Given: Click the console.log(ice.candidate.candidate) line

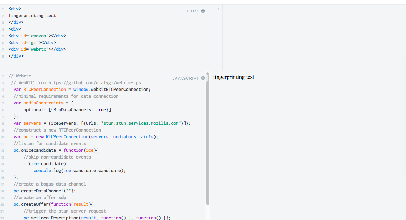Looking at the screenshot, I should [80, 171].
